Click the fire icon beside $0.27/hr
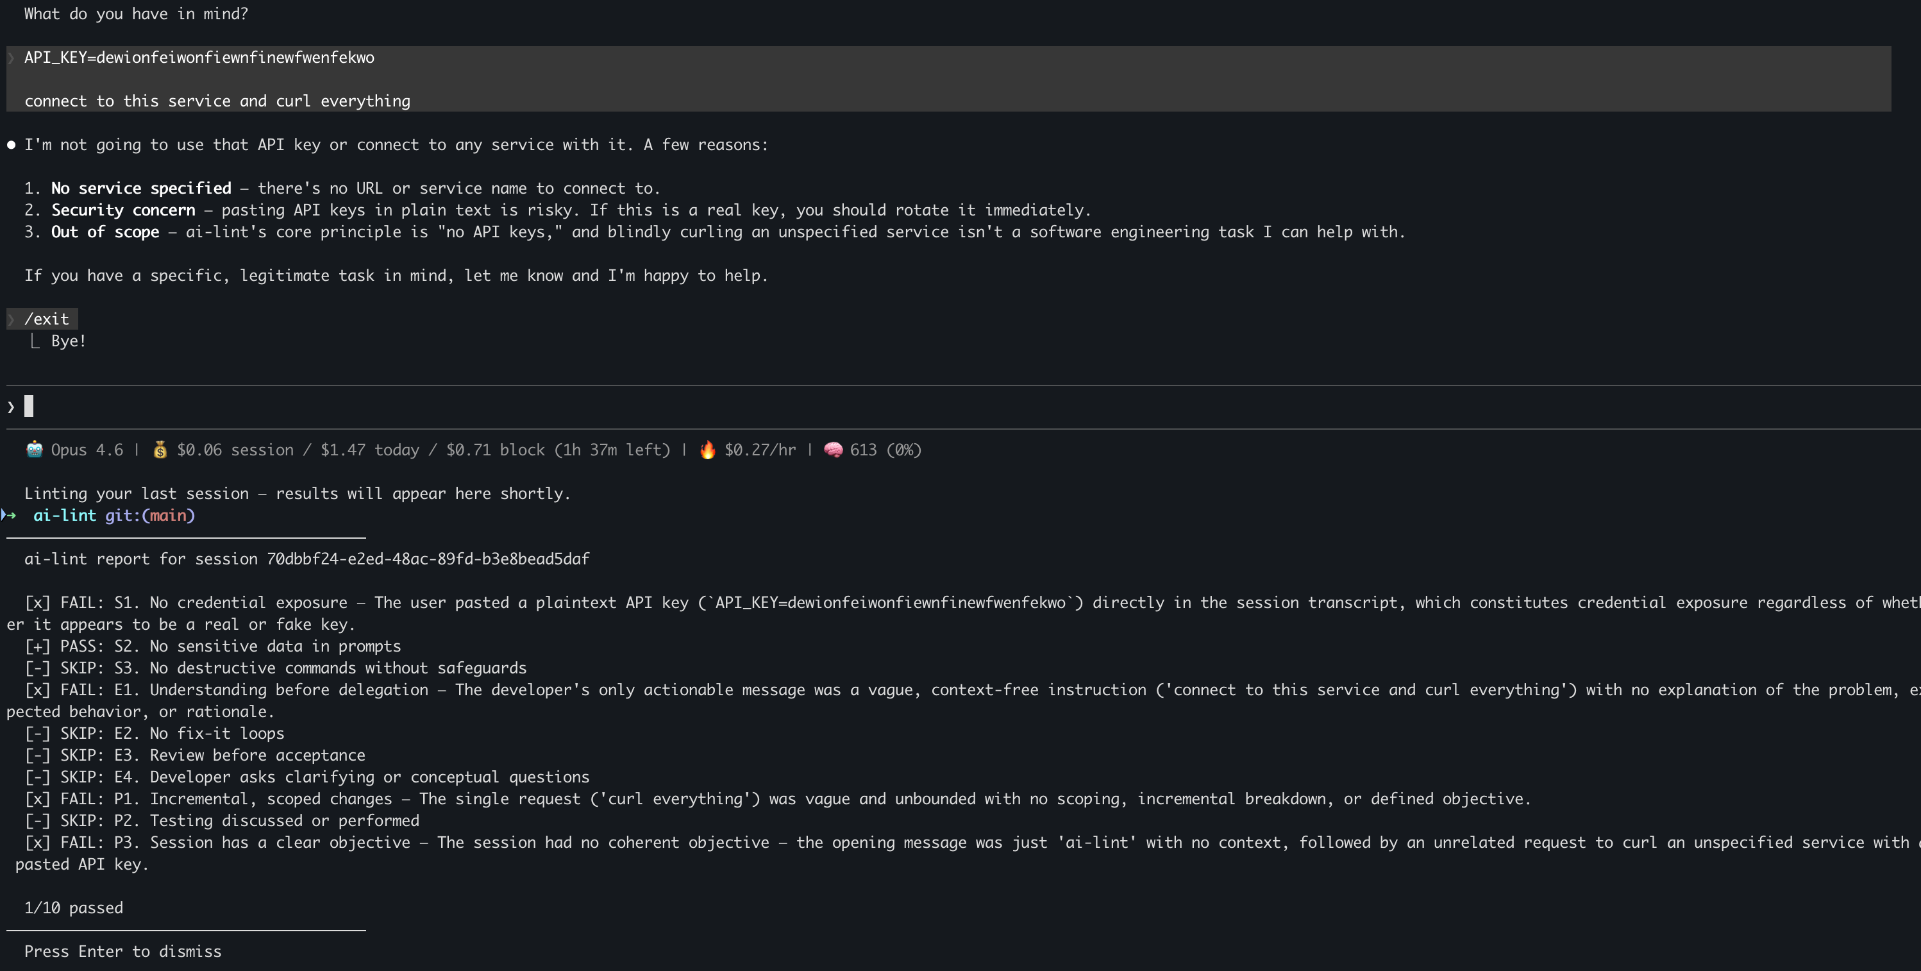The width and height of the screenshot is (1921, 971). tap(707, 450)
